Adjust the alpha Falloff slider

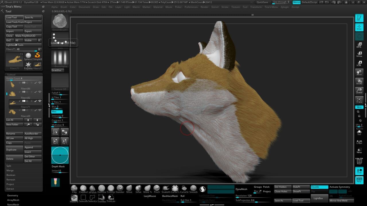[x=60, y=93]
